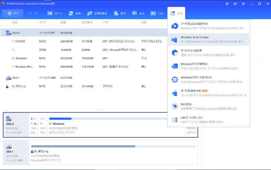Select the Disk 1 row in table

(x=84, y=78)
